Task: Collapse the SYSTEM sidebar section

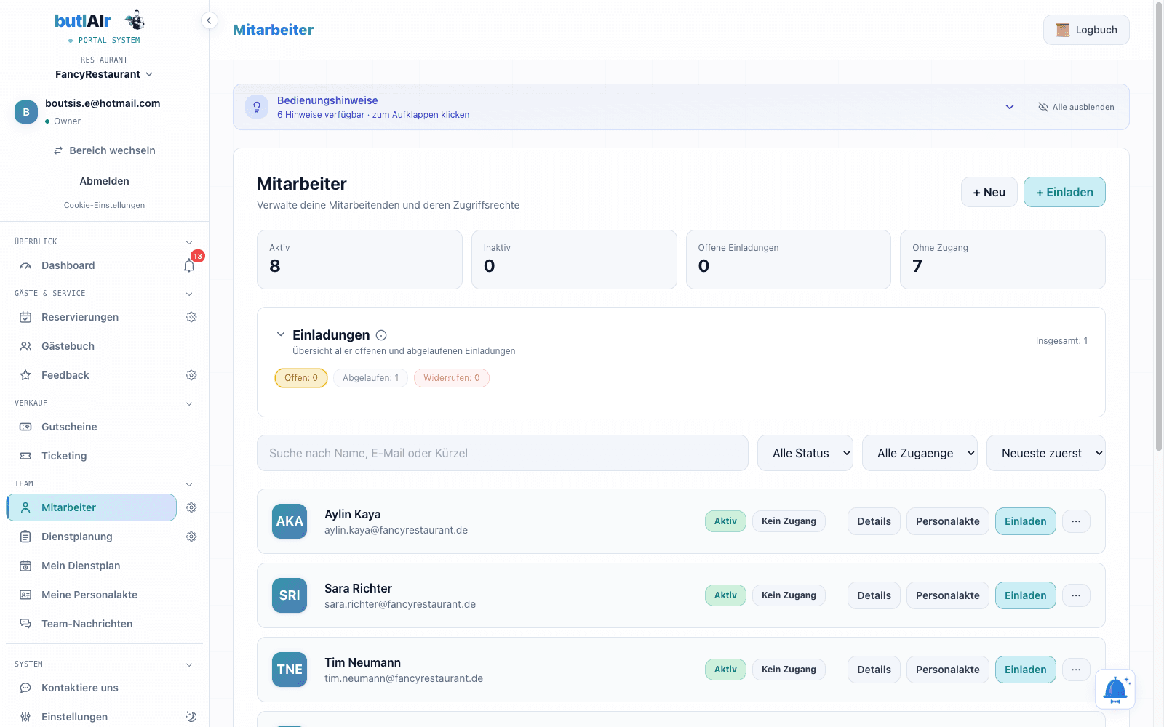Action: click(189, 664)
